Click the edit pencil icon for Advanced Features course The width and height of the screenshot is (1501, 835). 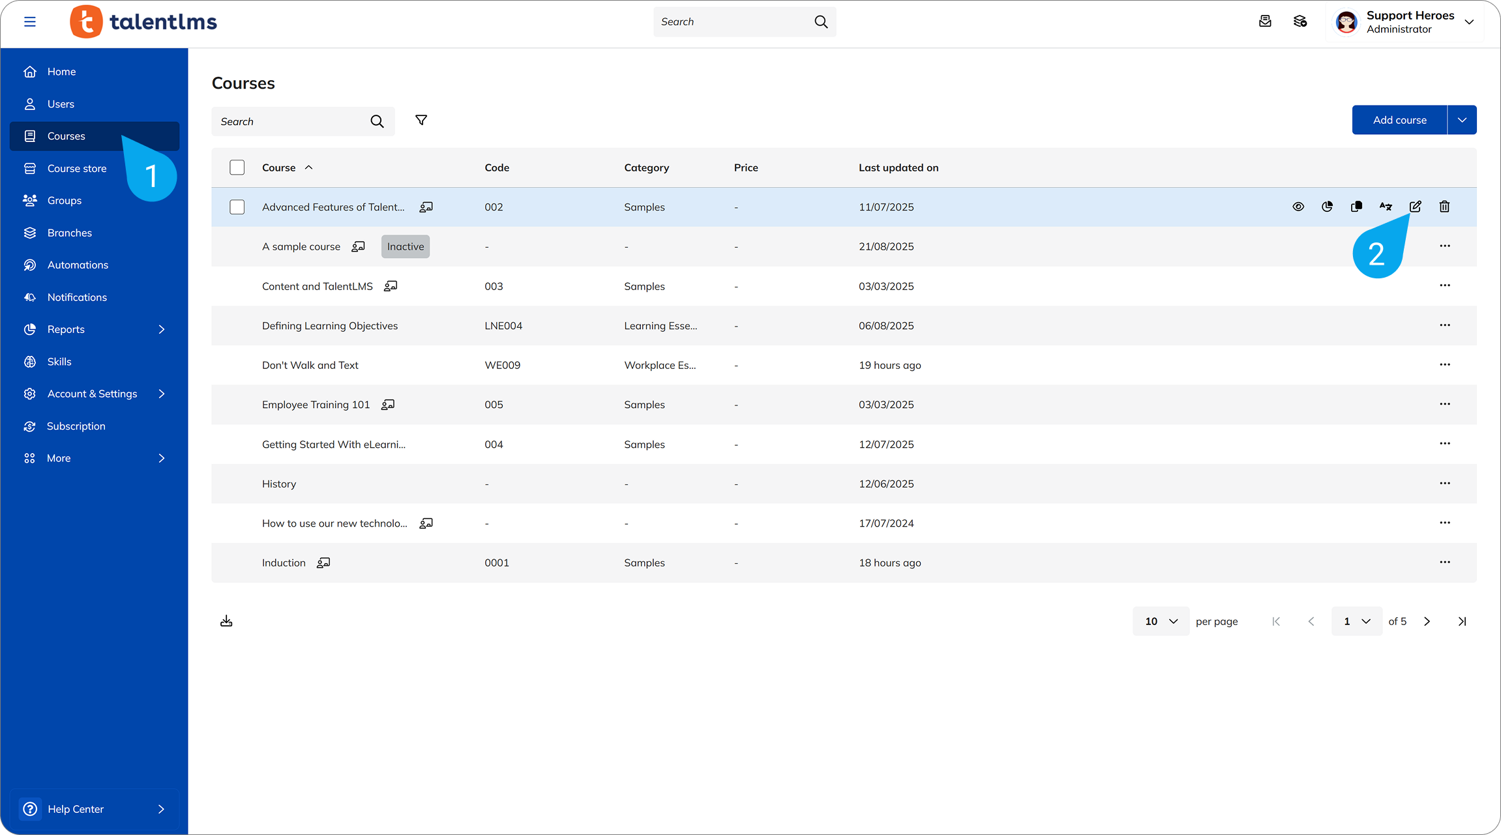coord(1415,207)
